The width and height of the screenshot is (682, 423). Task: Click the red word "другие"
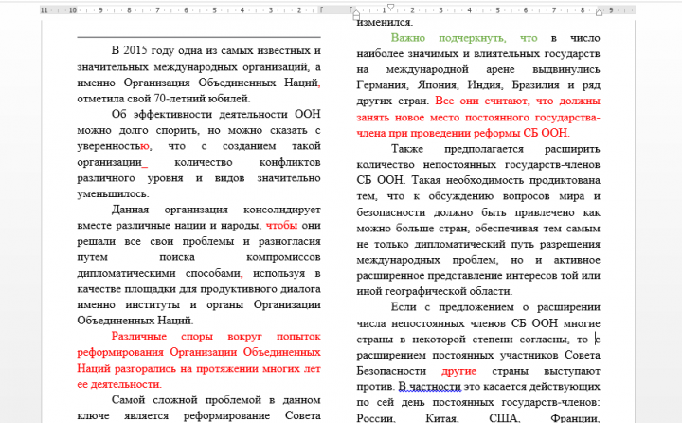click(x=458, y=371)
